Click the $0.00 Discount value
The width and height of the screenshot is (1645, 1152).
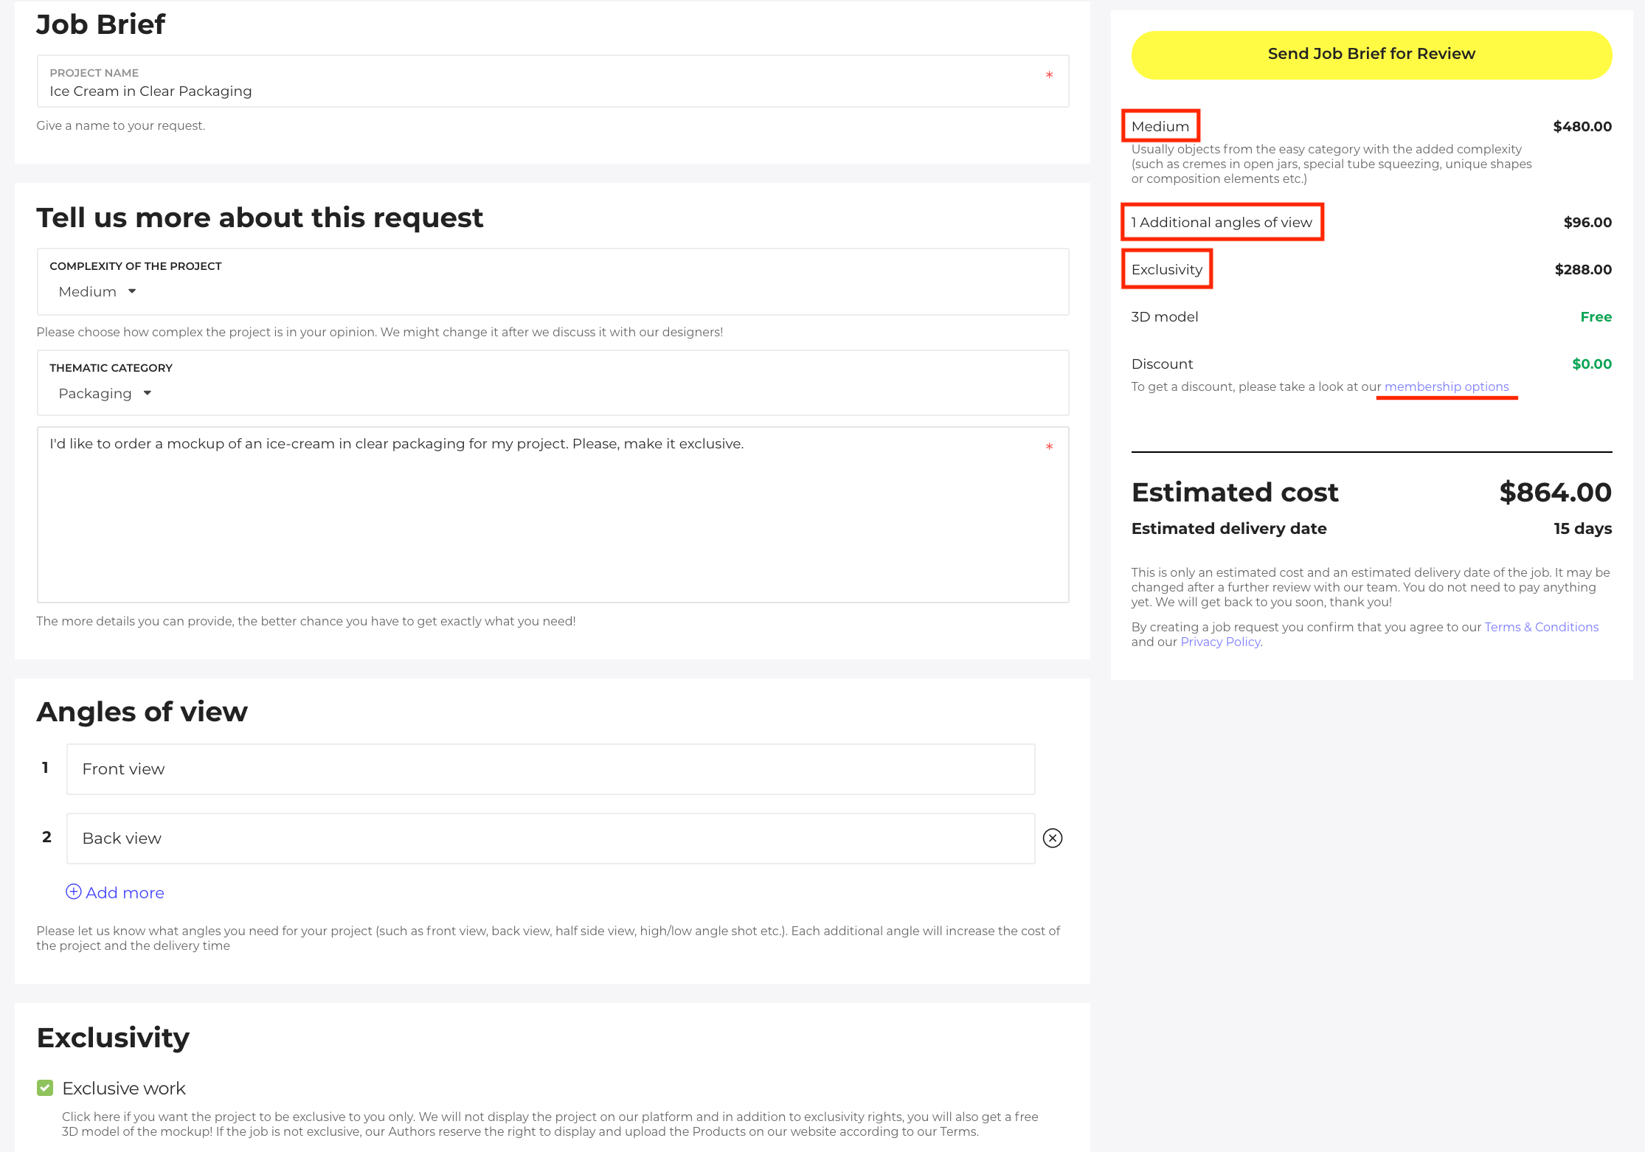(1591, 364)
